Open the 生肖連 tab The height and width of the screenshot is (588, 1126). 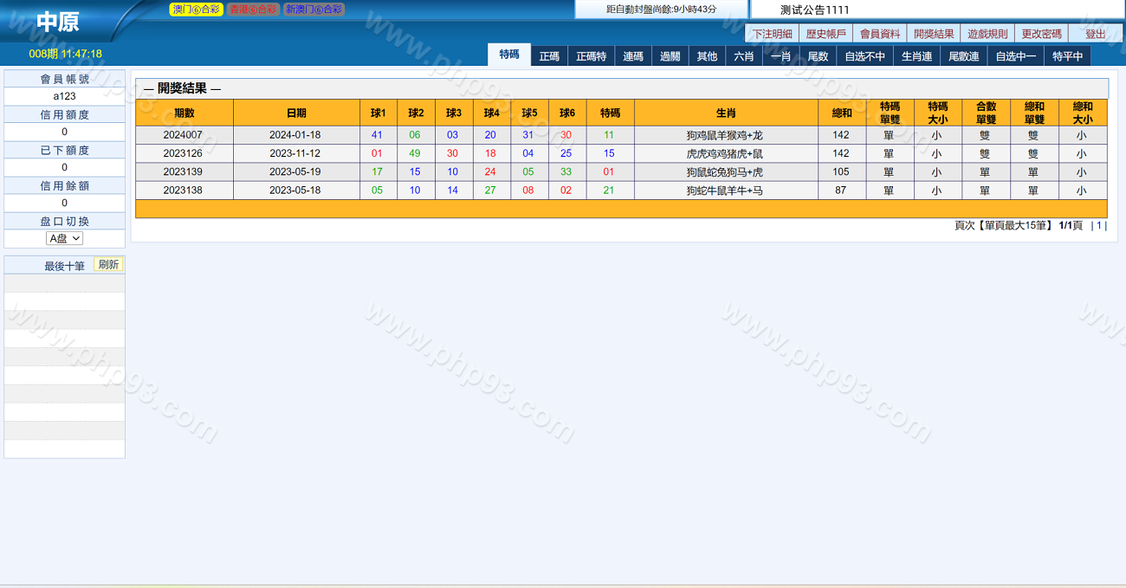point(916,56)
